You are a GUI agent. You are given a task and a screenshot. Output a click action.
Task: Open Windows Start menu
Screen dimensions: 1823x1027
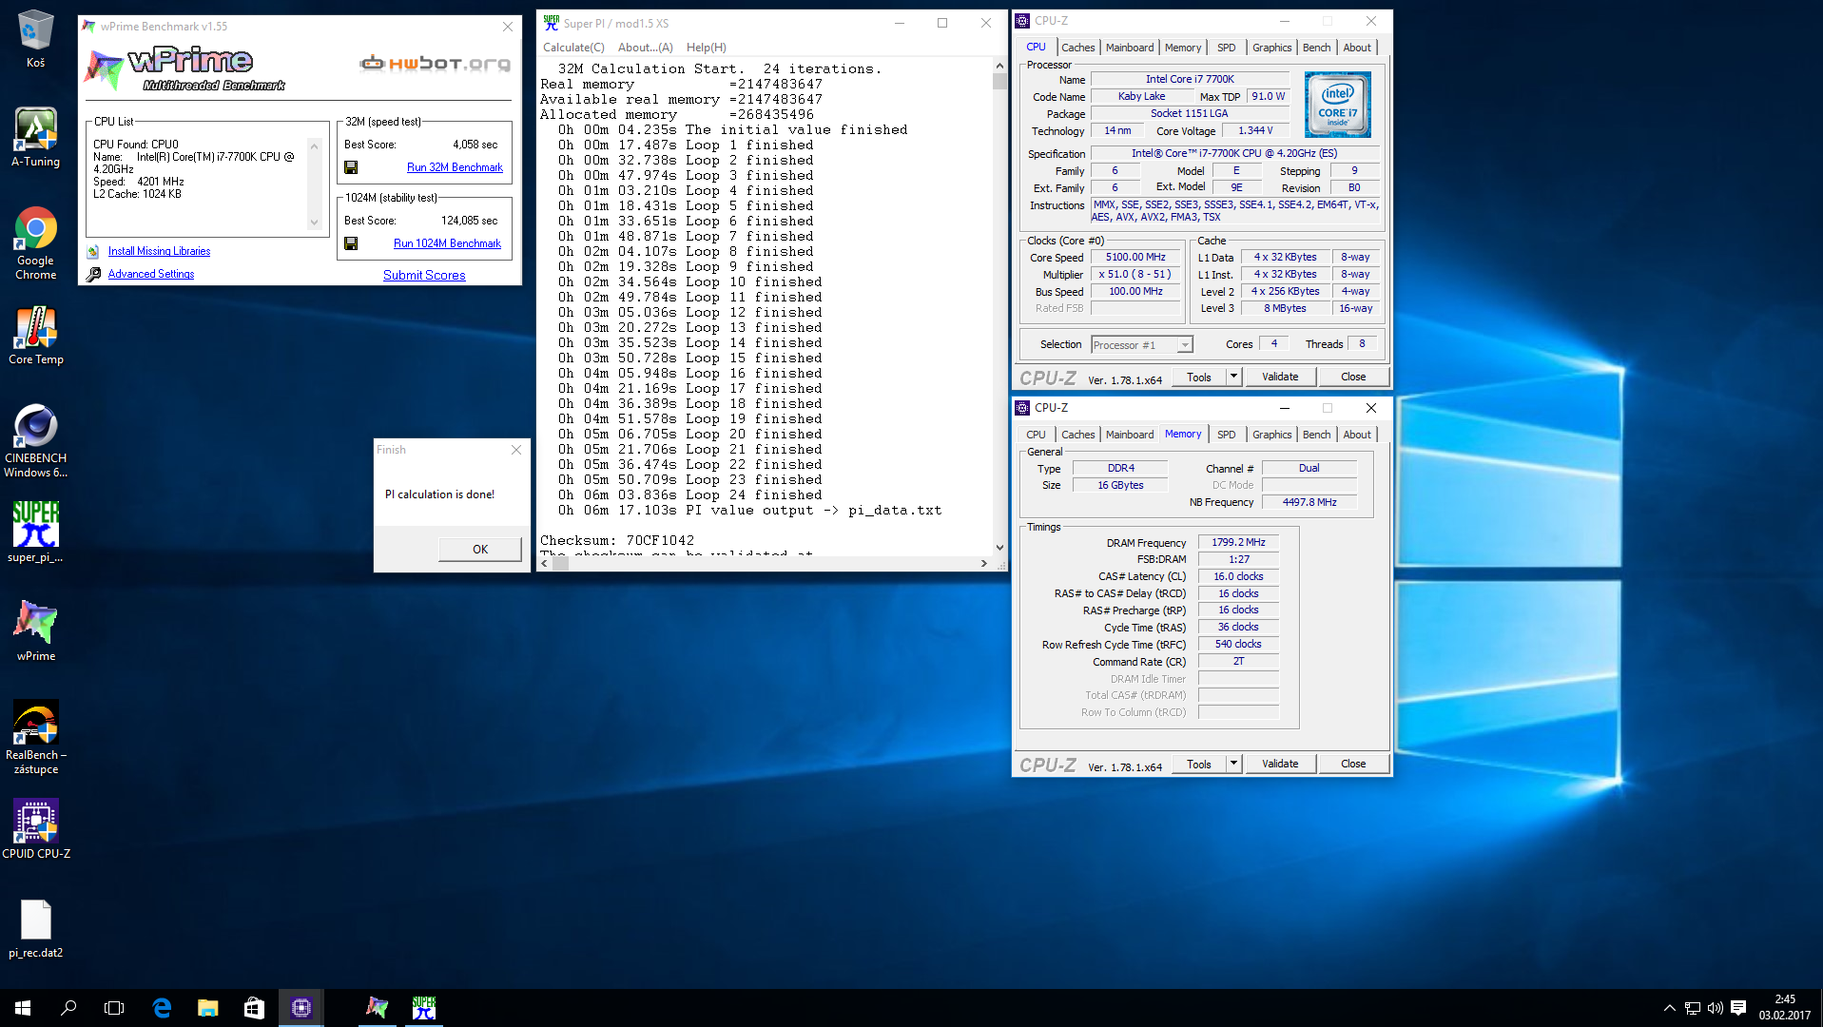[23, 1008]
